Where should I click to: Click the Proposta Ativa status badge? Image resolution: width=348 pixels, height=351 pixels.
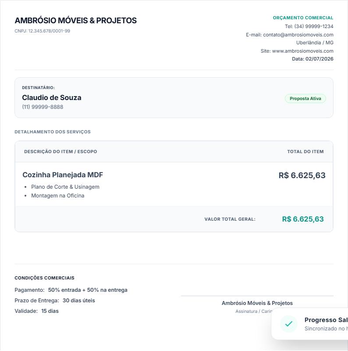point(305,98)
